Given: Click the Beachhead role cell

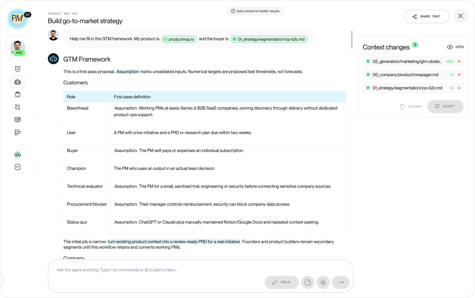Looking at the screenshot, I should (x=87, y=114).
